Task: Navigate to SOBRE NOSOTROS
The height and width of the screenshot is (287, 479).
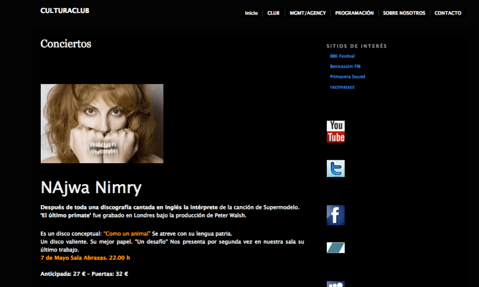Action: click(404, 13)
